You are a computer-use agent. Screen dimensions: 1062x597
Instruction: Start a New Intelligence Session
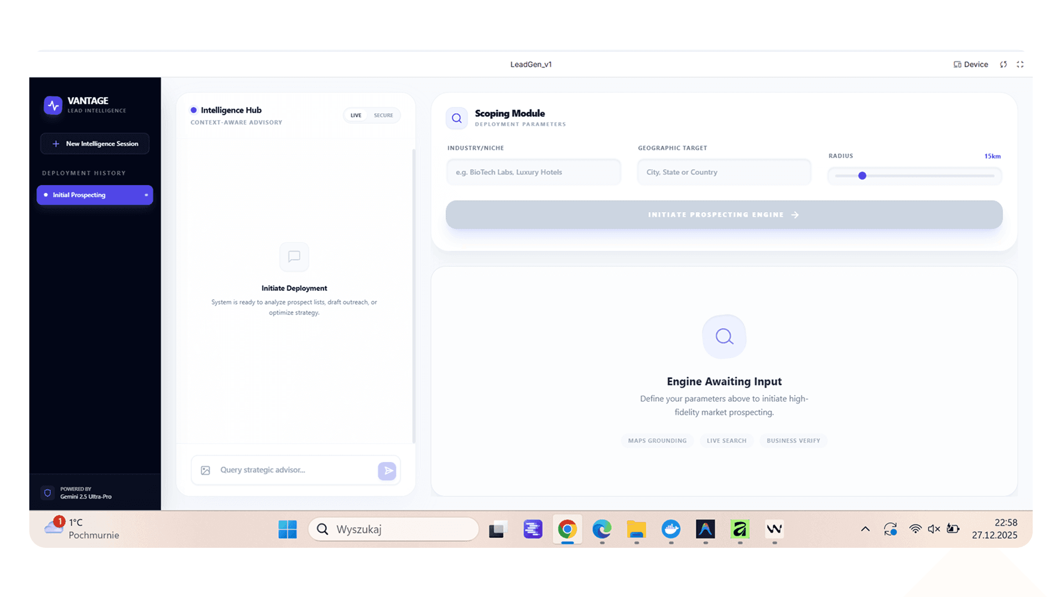95,143
